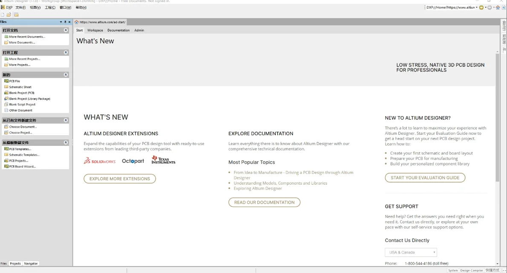Click the refresh page icon
Image resolution: width=507 pixels, height=273 pixels.
pos(504,7)
